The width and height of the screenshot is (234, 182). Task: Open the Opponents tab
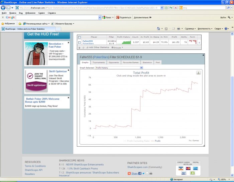click(114, 62)
